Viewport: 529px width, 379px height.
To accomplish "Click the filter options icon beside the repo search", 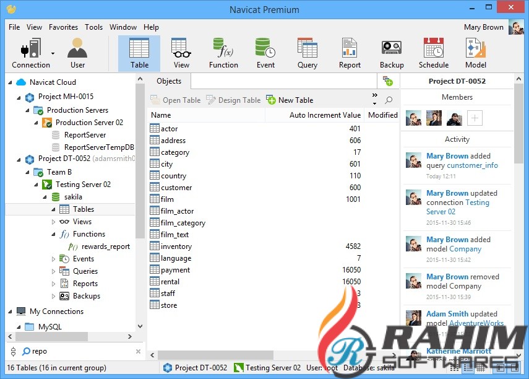I will click(13, 351).
